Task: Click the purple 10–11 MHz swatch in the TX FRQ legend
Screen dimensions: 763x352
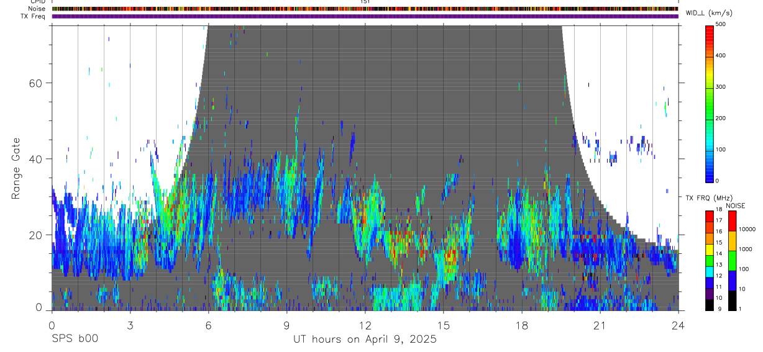Action: (709, 292)
